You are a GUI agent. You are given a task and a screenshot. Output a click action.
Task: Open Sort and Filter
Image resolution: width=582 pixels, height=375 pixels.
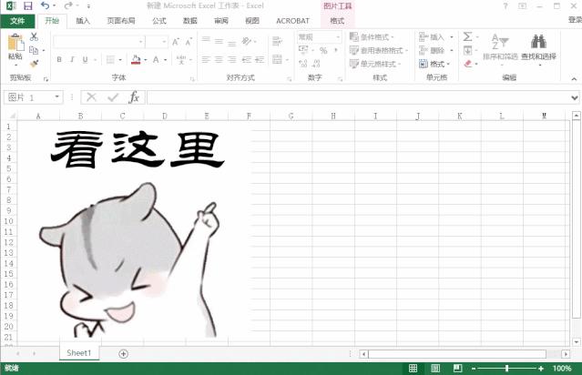(500, 48)
